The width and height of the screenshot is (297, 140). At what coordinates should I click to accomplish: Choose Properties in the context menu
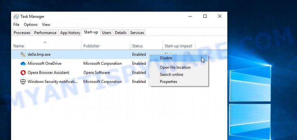click(x=178, y=82)
